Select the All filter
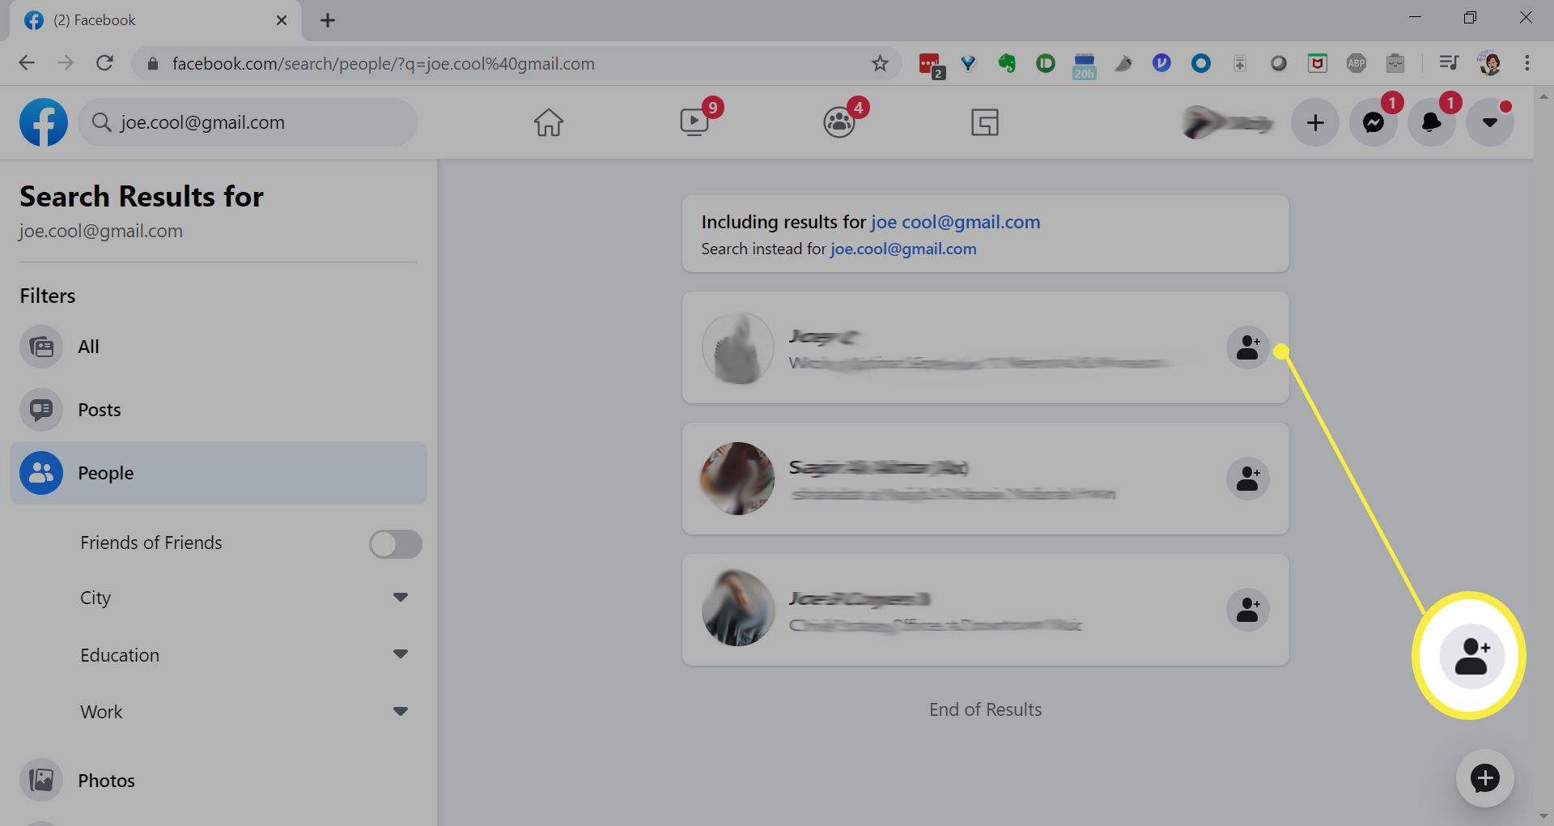 click(x=219, y=347)
